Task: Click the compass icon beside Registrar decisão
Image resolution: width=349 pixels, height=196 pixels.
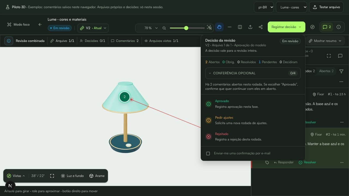Action: tap(312, 27)
